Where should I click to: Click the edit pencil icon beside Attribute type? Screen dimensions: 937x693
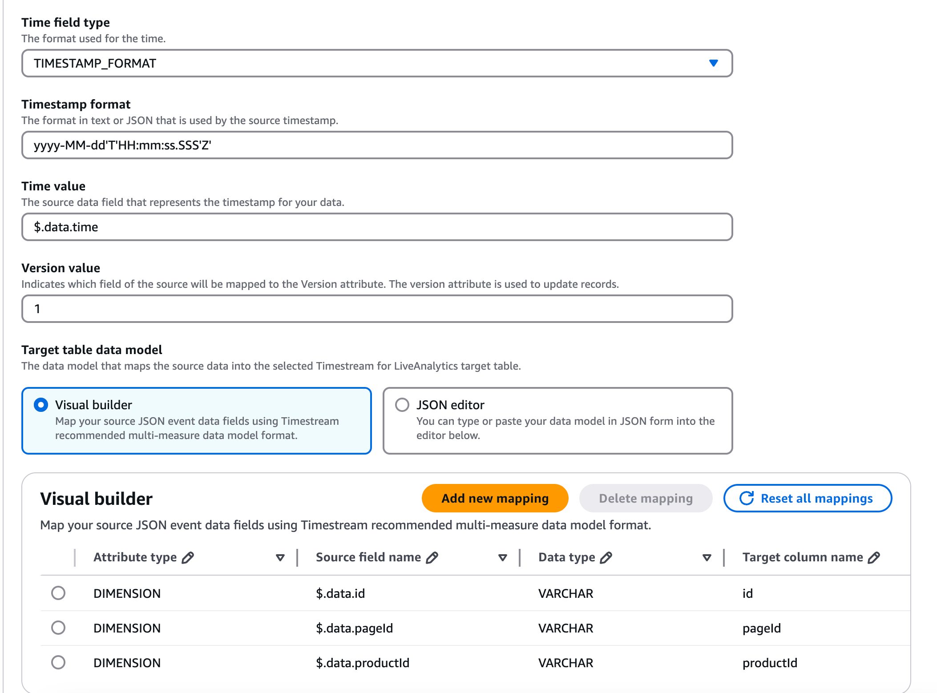click(188, 557)
